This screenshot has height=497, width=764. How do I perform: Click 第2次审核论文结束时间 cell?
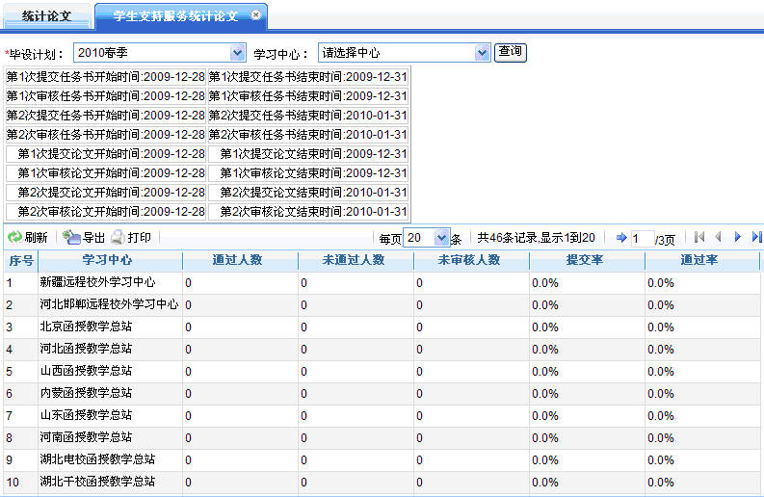[308, 212]
